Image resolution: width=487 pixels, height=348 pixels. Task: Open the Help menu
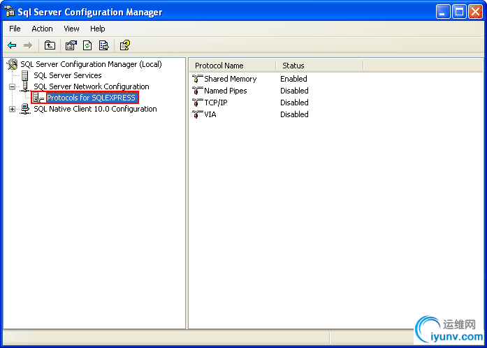(98, 29)
